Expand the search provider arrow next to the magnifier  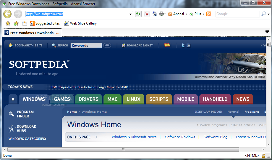(269, 14)
